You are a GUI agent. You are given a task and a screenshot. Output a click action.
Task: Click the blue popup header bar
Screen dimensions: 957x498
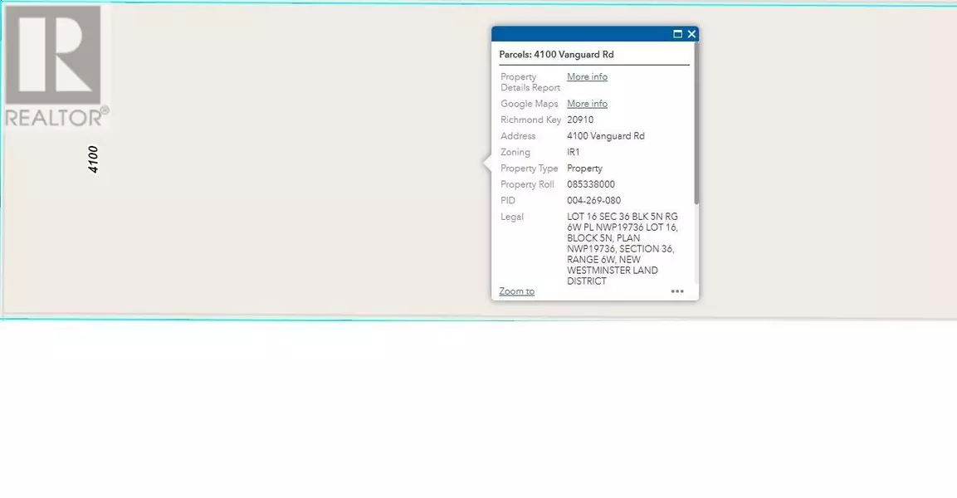(x=581, y=34)
